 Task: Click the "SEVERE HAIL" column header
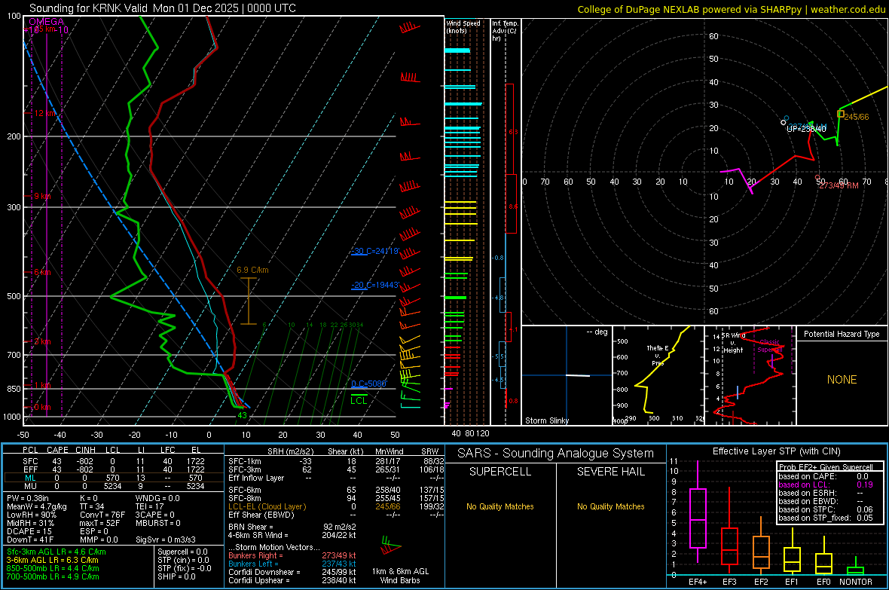tap(610, 472)
